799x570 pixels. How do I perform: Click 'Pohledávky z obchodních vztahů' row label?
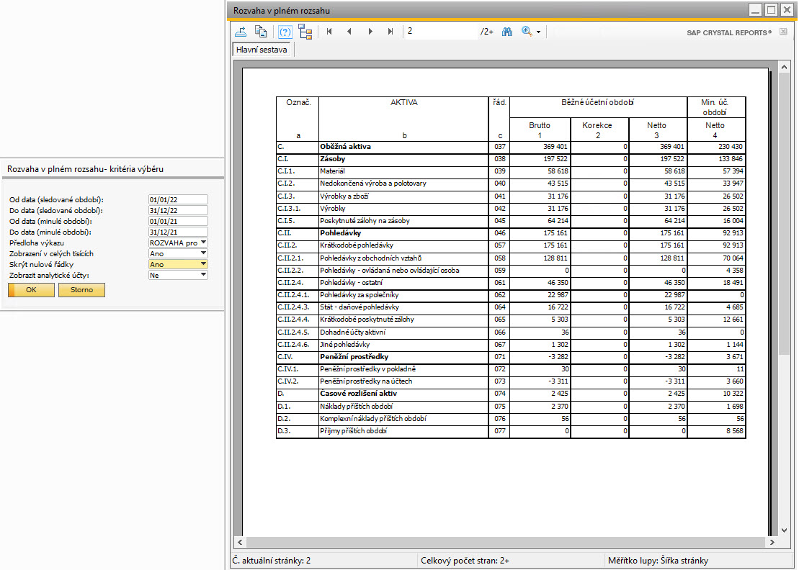tap(370, 258)
